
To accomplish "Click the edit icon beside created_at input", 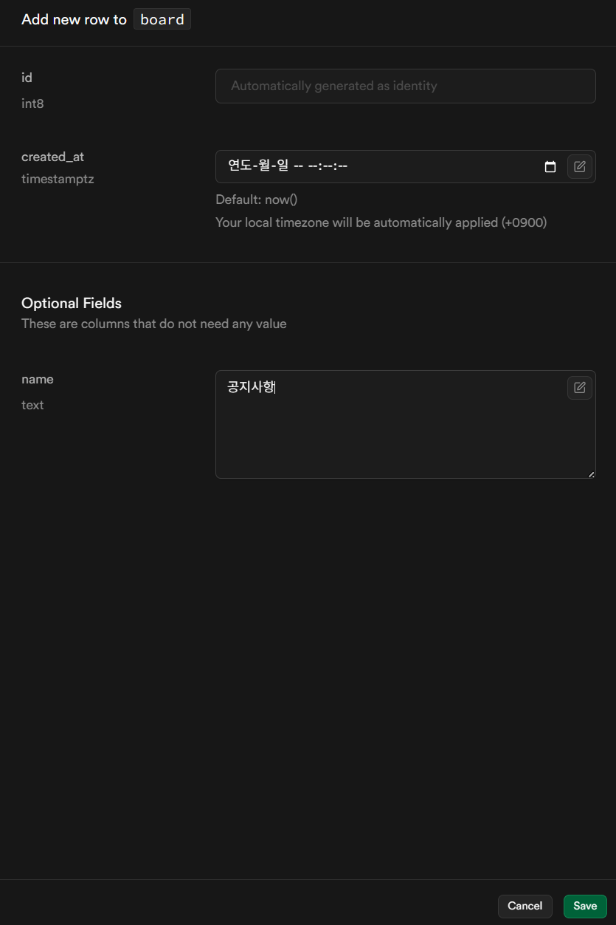I will [x=580, y=167].
